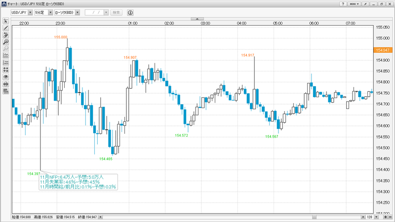
Task: Open the 5分足 timeframe dropdown
Action: pos(50,12)
